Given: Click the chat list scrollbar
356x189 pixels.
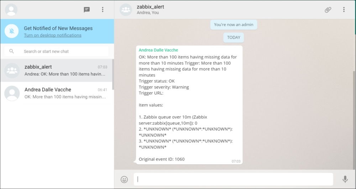Looking at the screenshot, I should click(x=113, y=74).
